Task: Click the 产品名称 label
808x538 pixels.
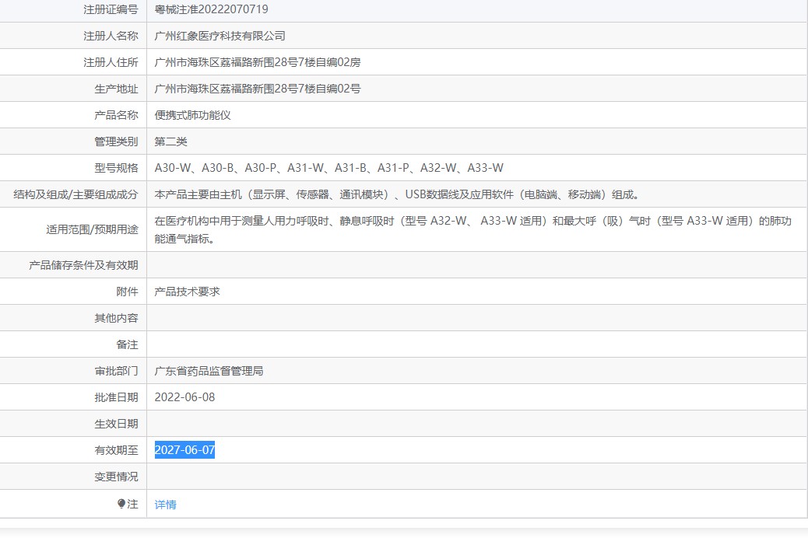Action: 117,115
